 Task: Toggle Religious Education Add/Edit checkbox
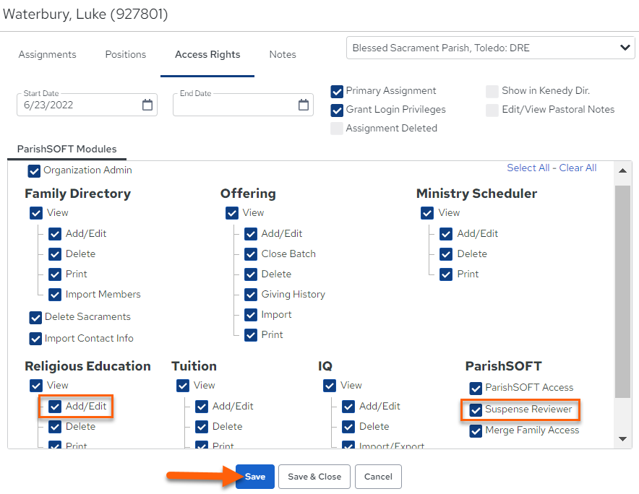55,407
